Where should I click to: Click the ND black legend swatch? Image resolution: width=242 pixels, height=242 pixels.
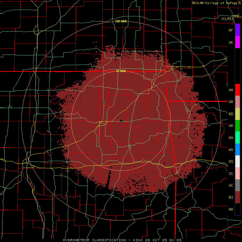pyautogui.click(x=237, y=209)
